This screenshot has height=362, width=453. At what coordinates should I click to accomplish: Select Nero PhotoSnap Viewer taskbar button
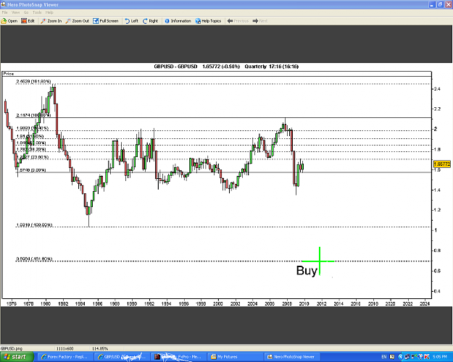[x=292, y=357]
